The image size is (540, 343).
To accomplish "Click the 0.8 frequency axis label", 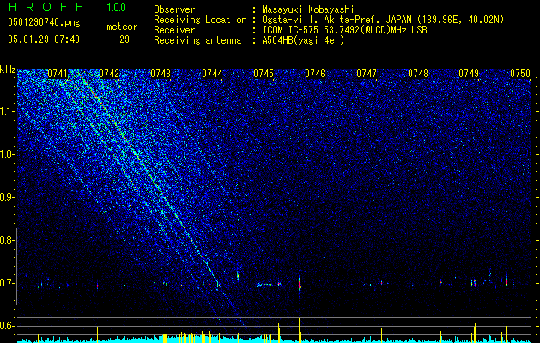I will [8, 240].
